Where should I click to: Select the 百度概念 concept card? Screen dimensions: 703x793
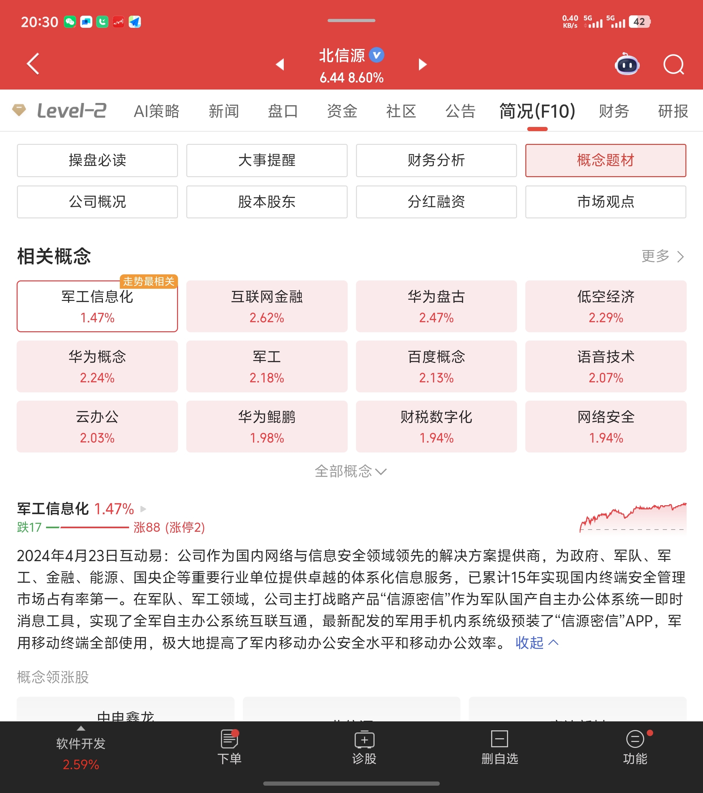(436, 367)
